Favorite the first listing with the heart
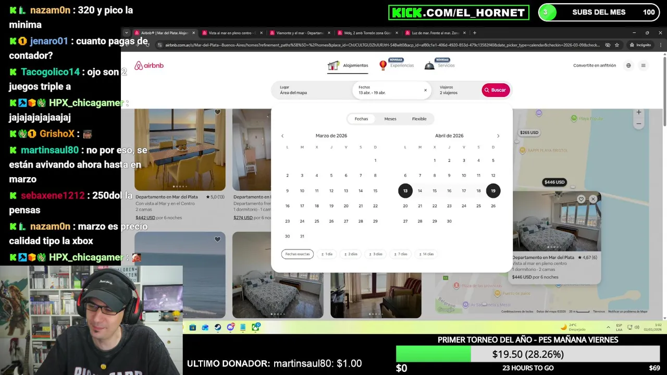The width and height of the screenshot is (667, 375). [x=217, y=112]
